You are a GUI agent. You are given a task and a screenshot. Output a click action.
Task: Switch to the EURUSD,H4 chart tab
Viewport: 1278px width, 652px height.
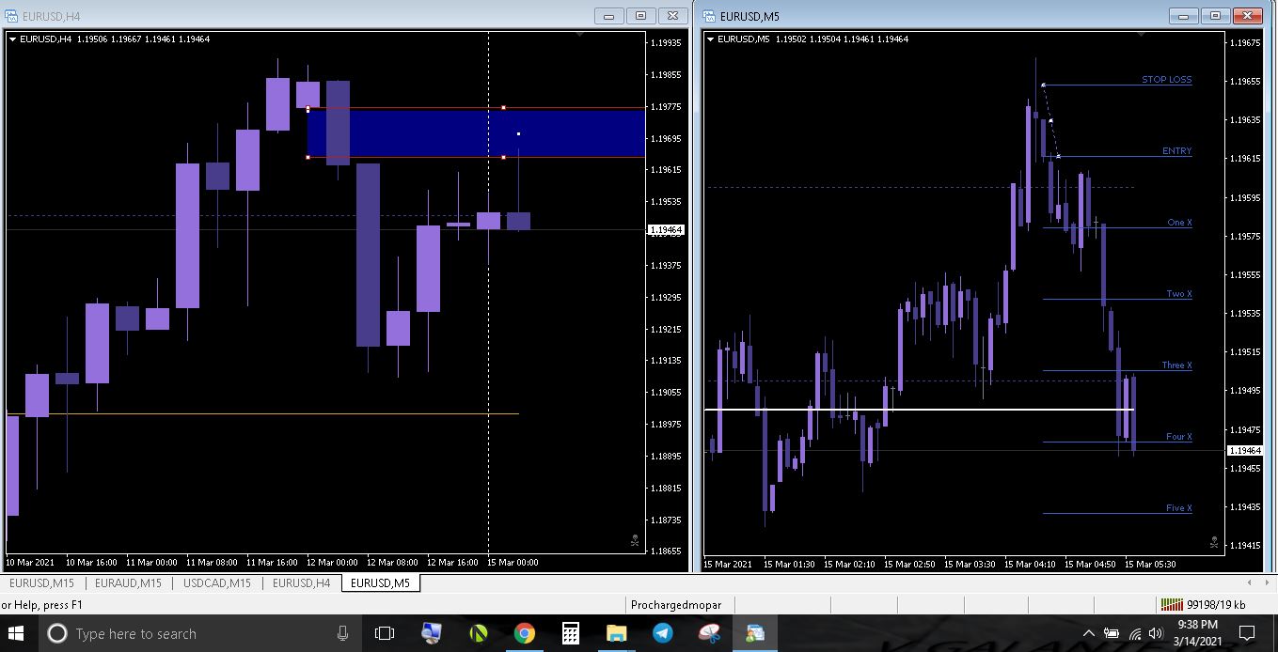(x=301, y=583)
